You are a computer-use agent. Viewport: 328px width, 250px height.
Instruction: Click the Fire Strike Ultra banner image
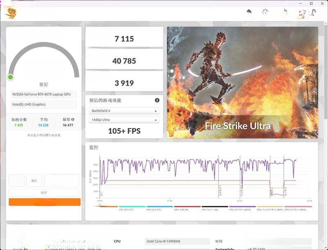coord(242,82)
